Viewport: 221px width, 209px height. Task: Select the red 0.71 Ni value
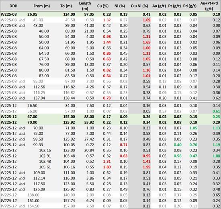coord(124,145)
